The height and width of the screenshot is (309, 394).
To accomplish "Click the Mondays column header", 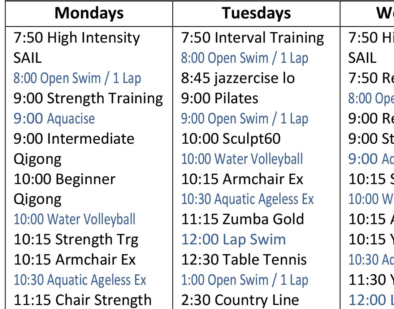I will 88,13.
